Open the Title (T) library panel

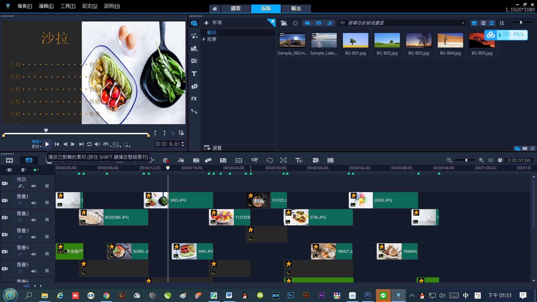coord(194,74)
